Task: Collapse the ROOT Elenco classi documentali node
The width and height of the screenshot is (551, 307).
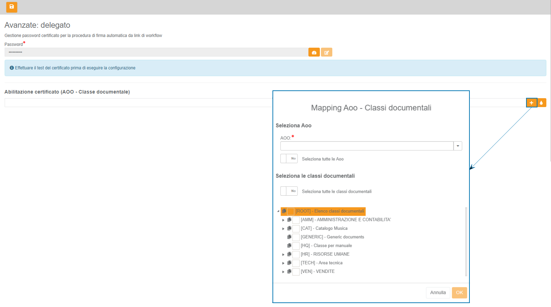Action: 278,211
